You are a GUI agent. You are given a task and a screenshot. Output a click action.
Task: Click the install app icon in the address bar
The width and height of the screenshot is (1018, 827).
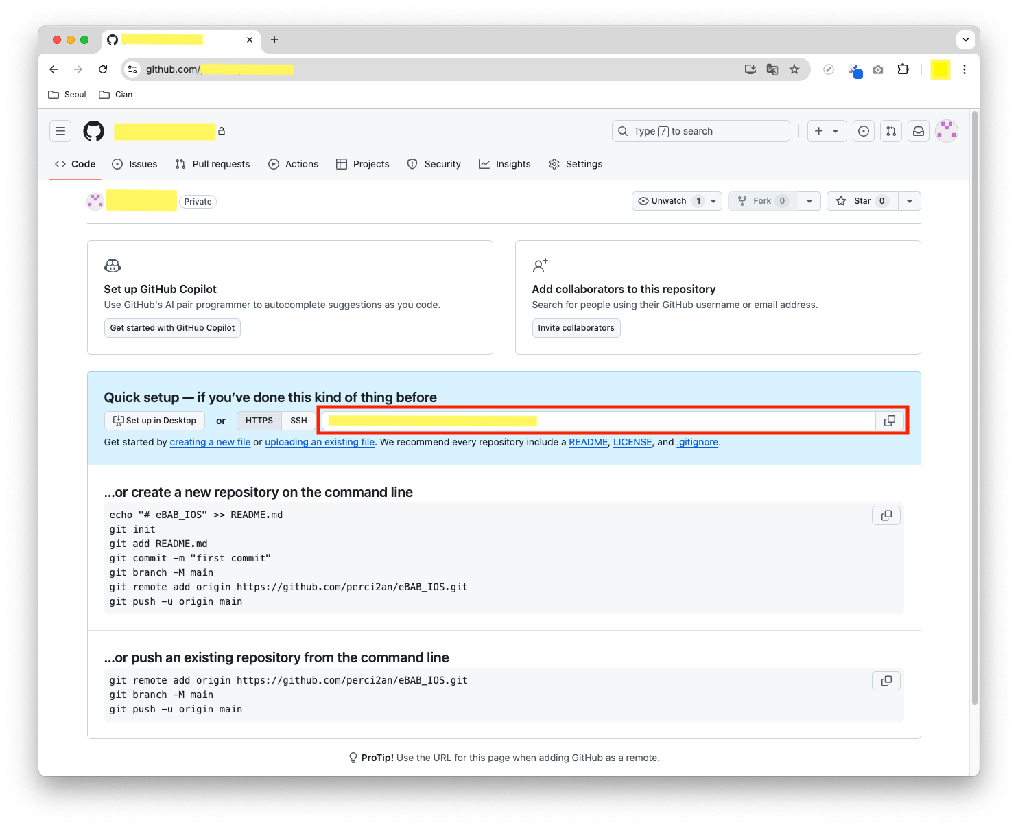(x=750, y=69)
